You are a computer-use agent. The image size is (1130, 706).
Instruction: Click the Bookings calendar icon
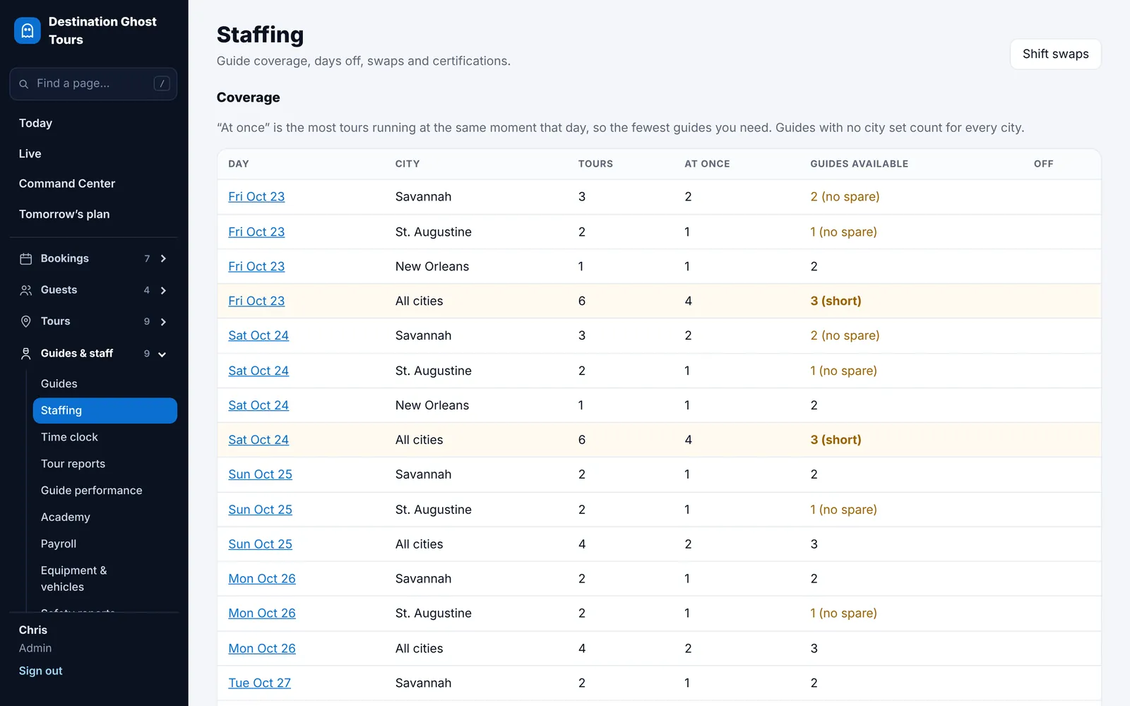coord(26,259)
